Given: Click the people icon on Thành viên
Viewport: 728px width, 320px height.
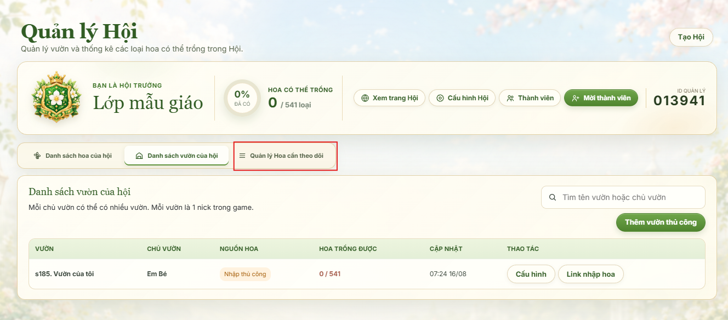Looking at the screenshot, I should (x=510, y=98).
